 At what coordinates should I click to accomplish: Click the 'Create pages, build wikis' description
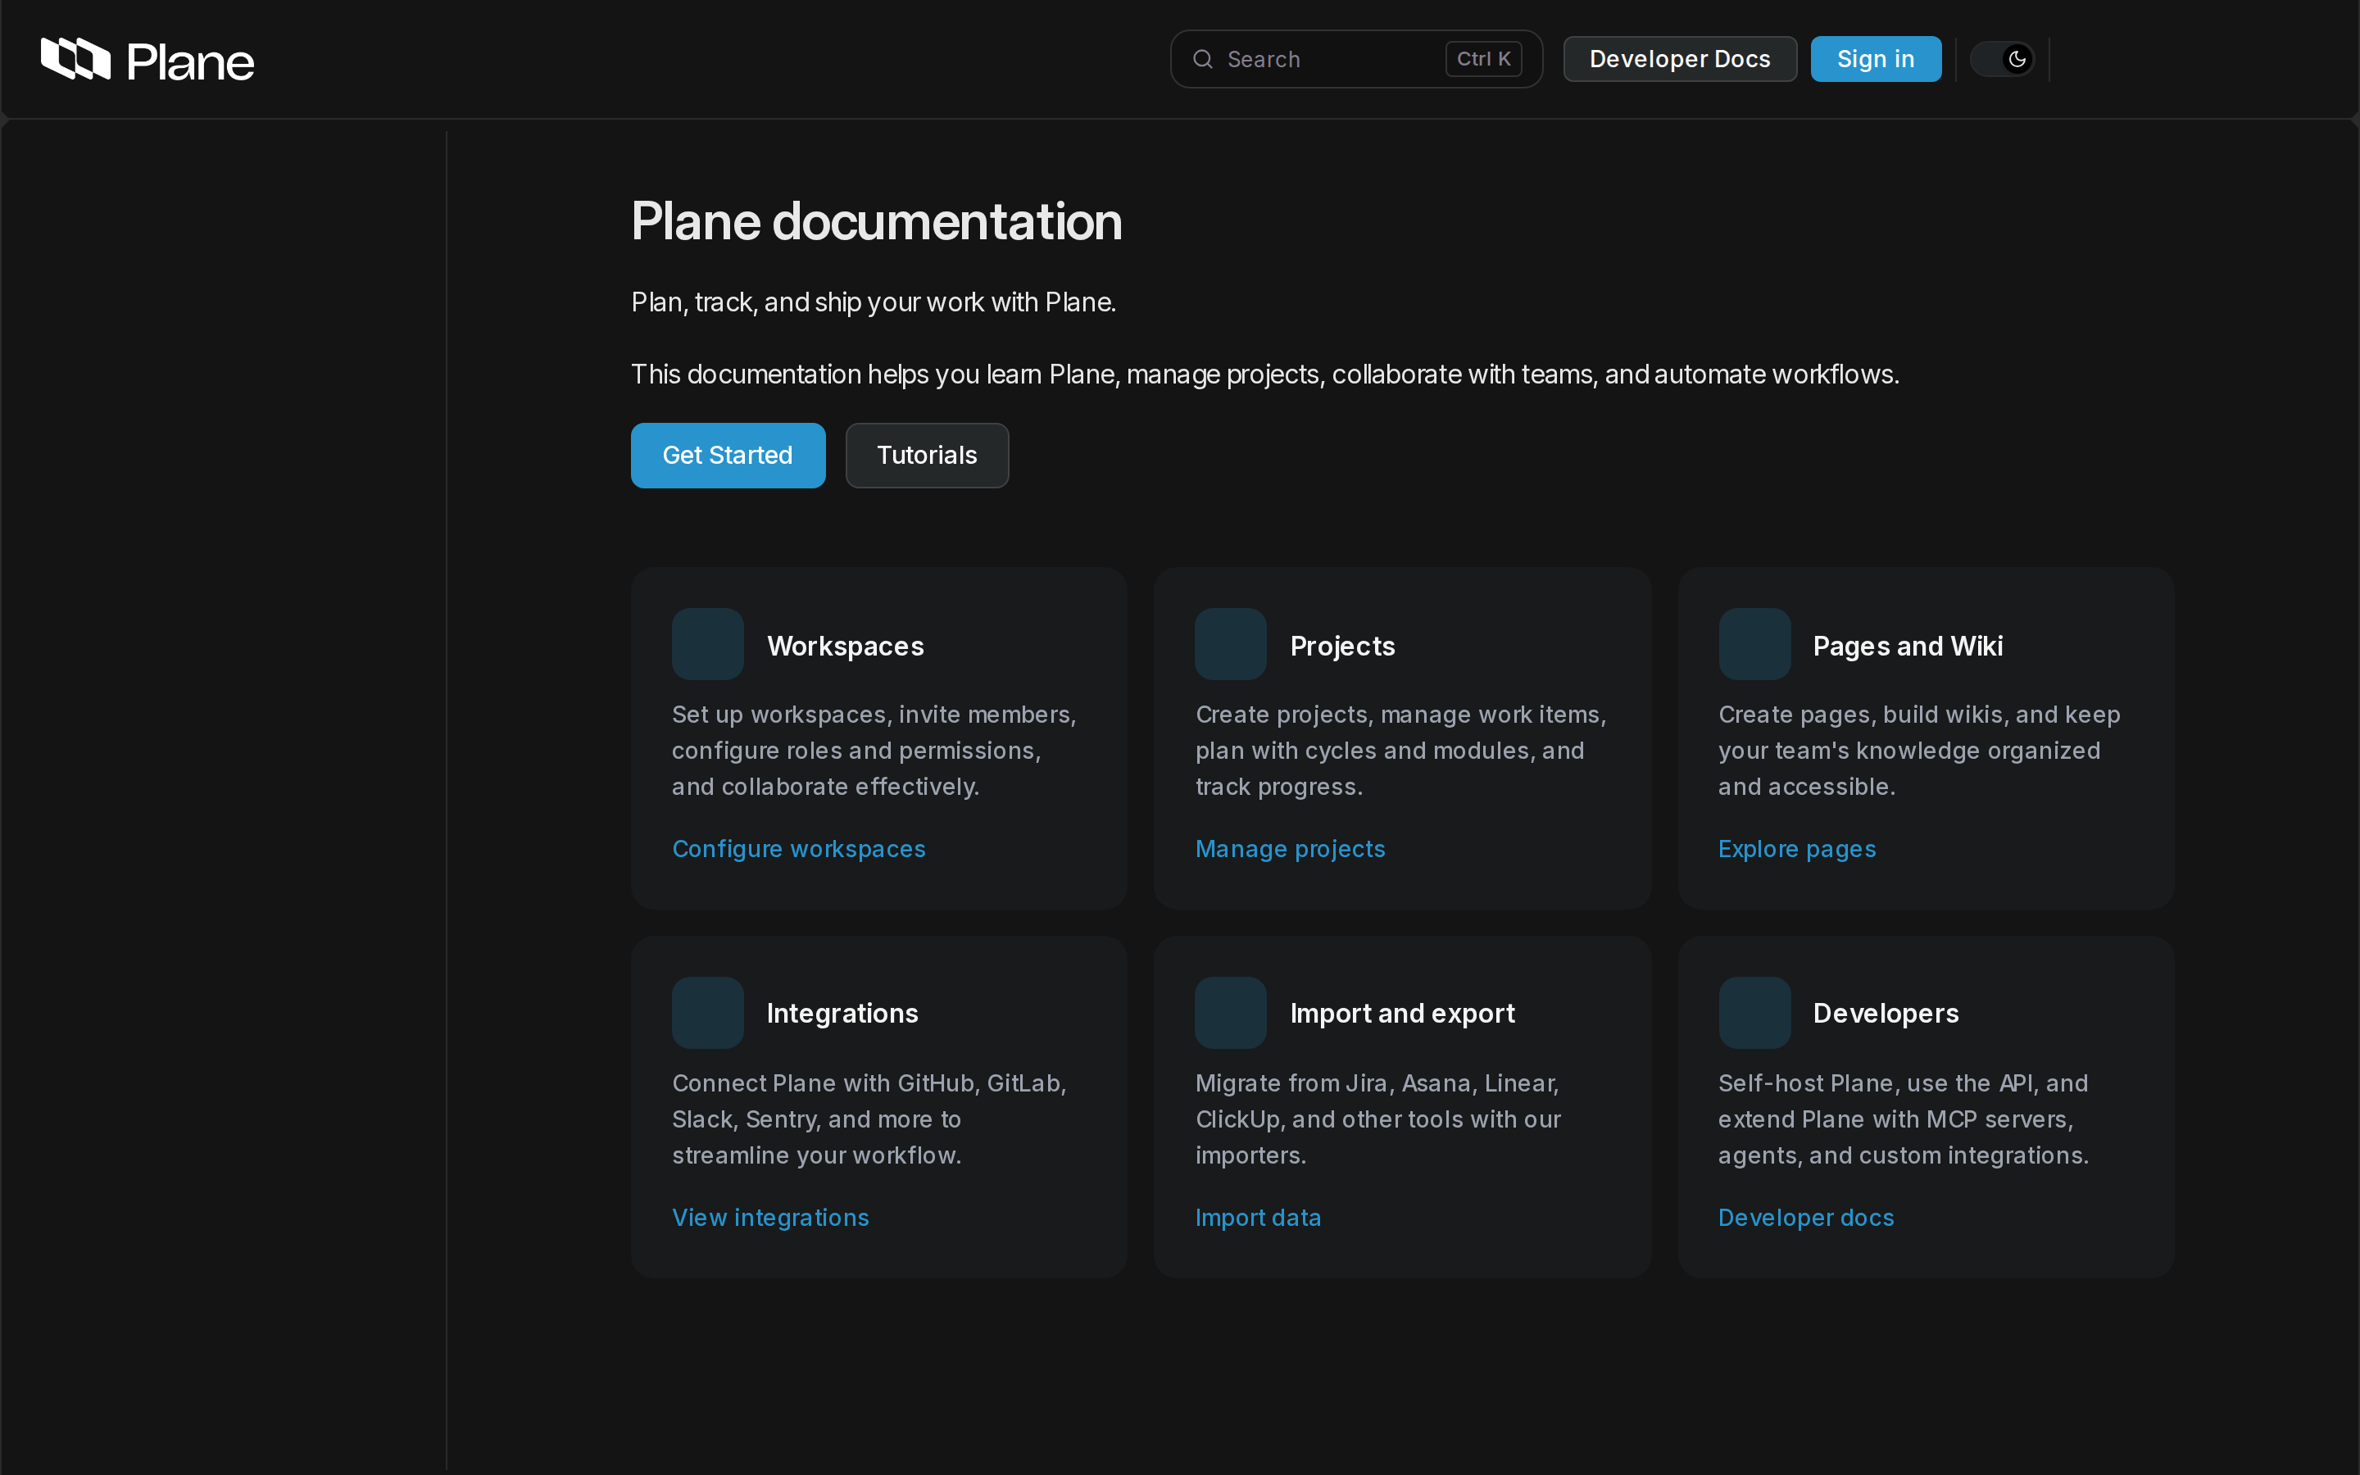point(1919,750)
